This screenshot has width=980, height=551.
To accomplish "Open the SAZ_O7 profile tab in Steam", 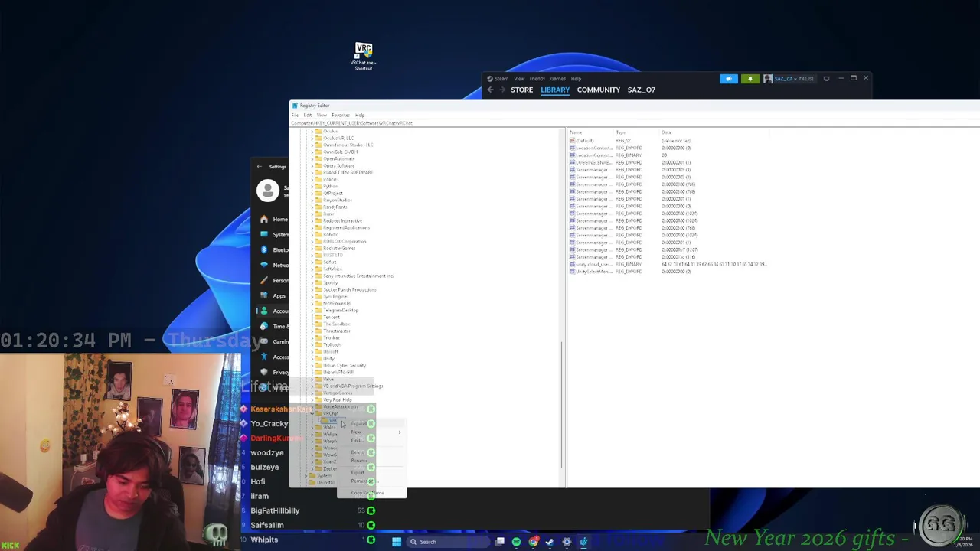I will tap(642, 90).
